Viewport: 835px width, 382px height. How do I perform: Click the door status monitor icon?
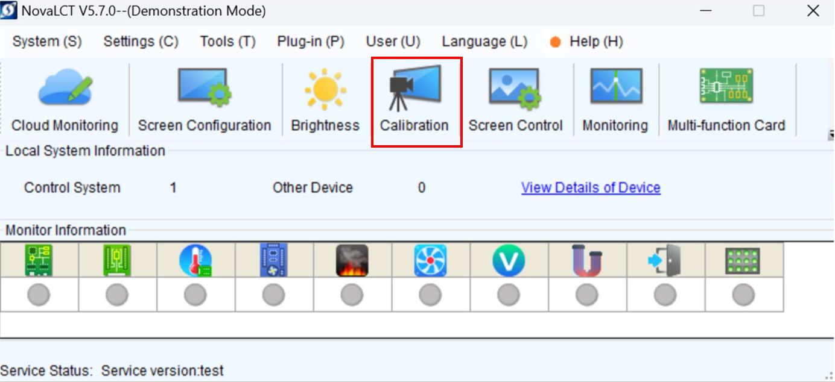665,261
